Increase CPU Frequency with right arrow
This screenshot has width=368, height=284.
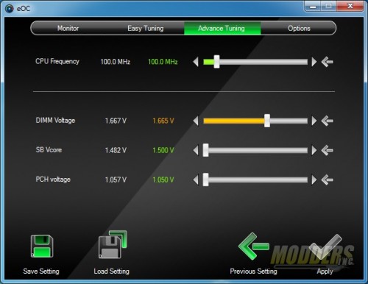pos(314,62)
